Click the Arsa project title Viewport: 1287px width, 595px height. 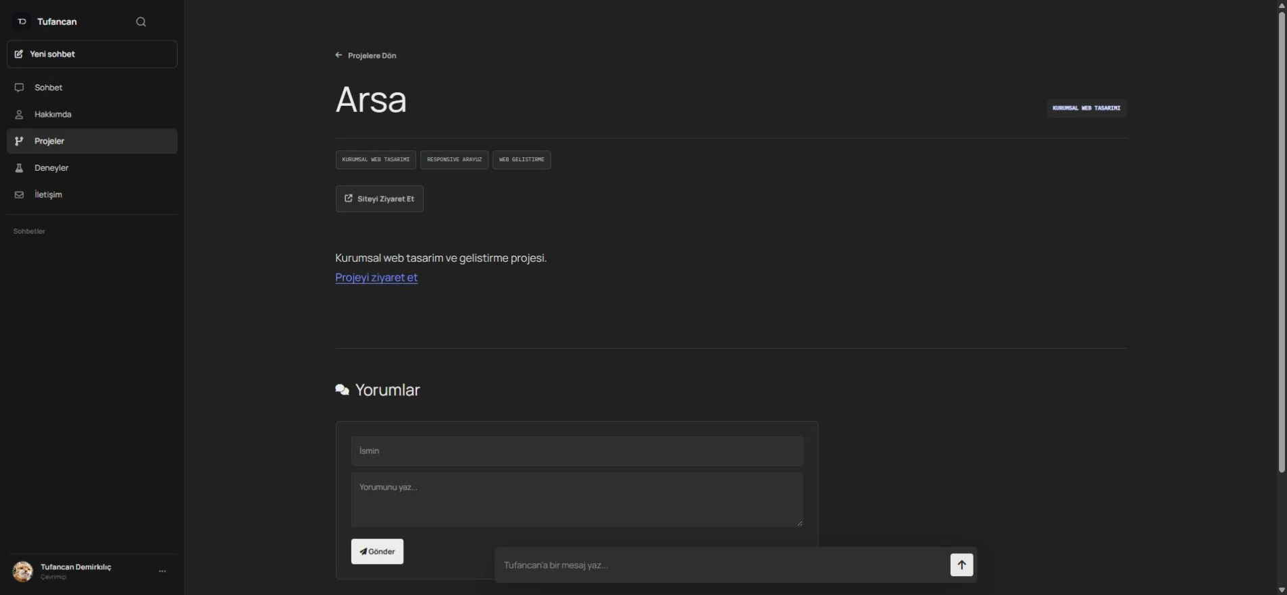click(x=371, y=100)
